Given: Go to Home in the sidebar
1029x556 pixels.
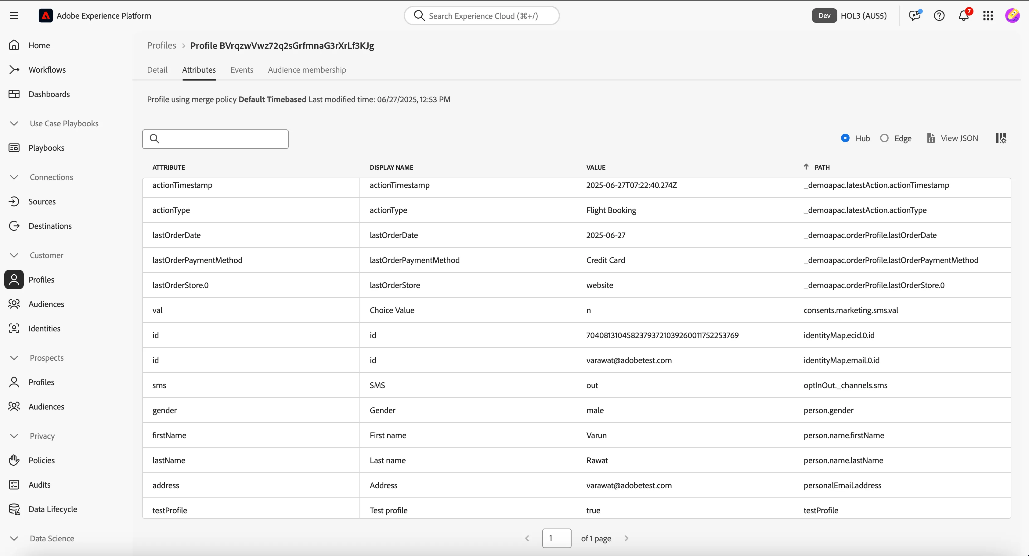Looking at the screenshot, I should click(39, 45).
